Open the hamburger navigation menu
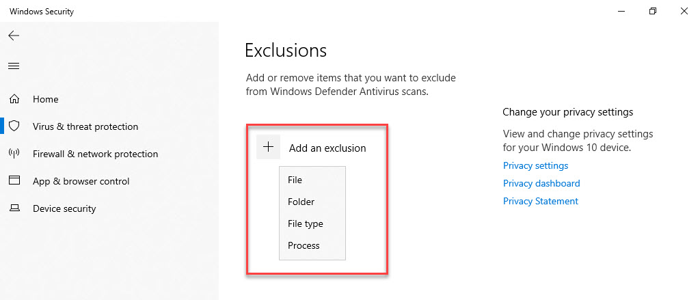Viewport: 700px width, 300px height. click(x=14, y=66)
